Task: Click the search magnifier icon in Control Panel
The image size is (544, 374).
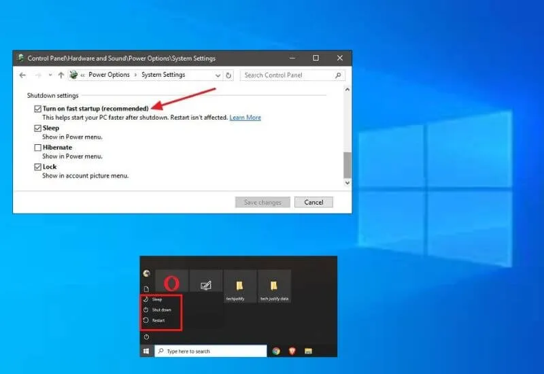Action: [x=338, y=75]
